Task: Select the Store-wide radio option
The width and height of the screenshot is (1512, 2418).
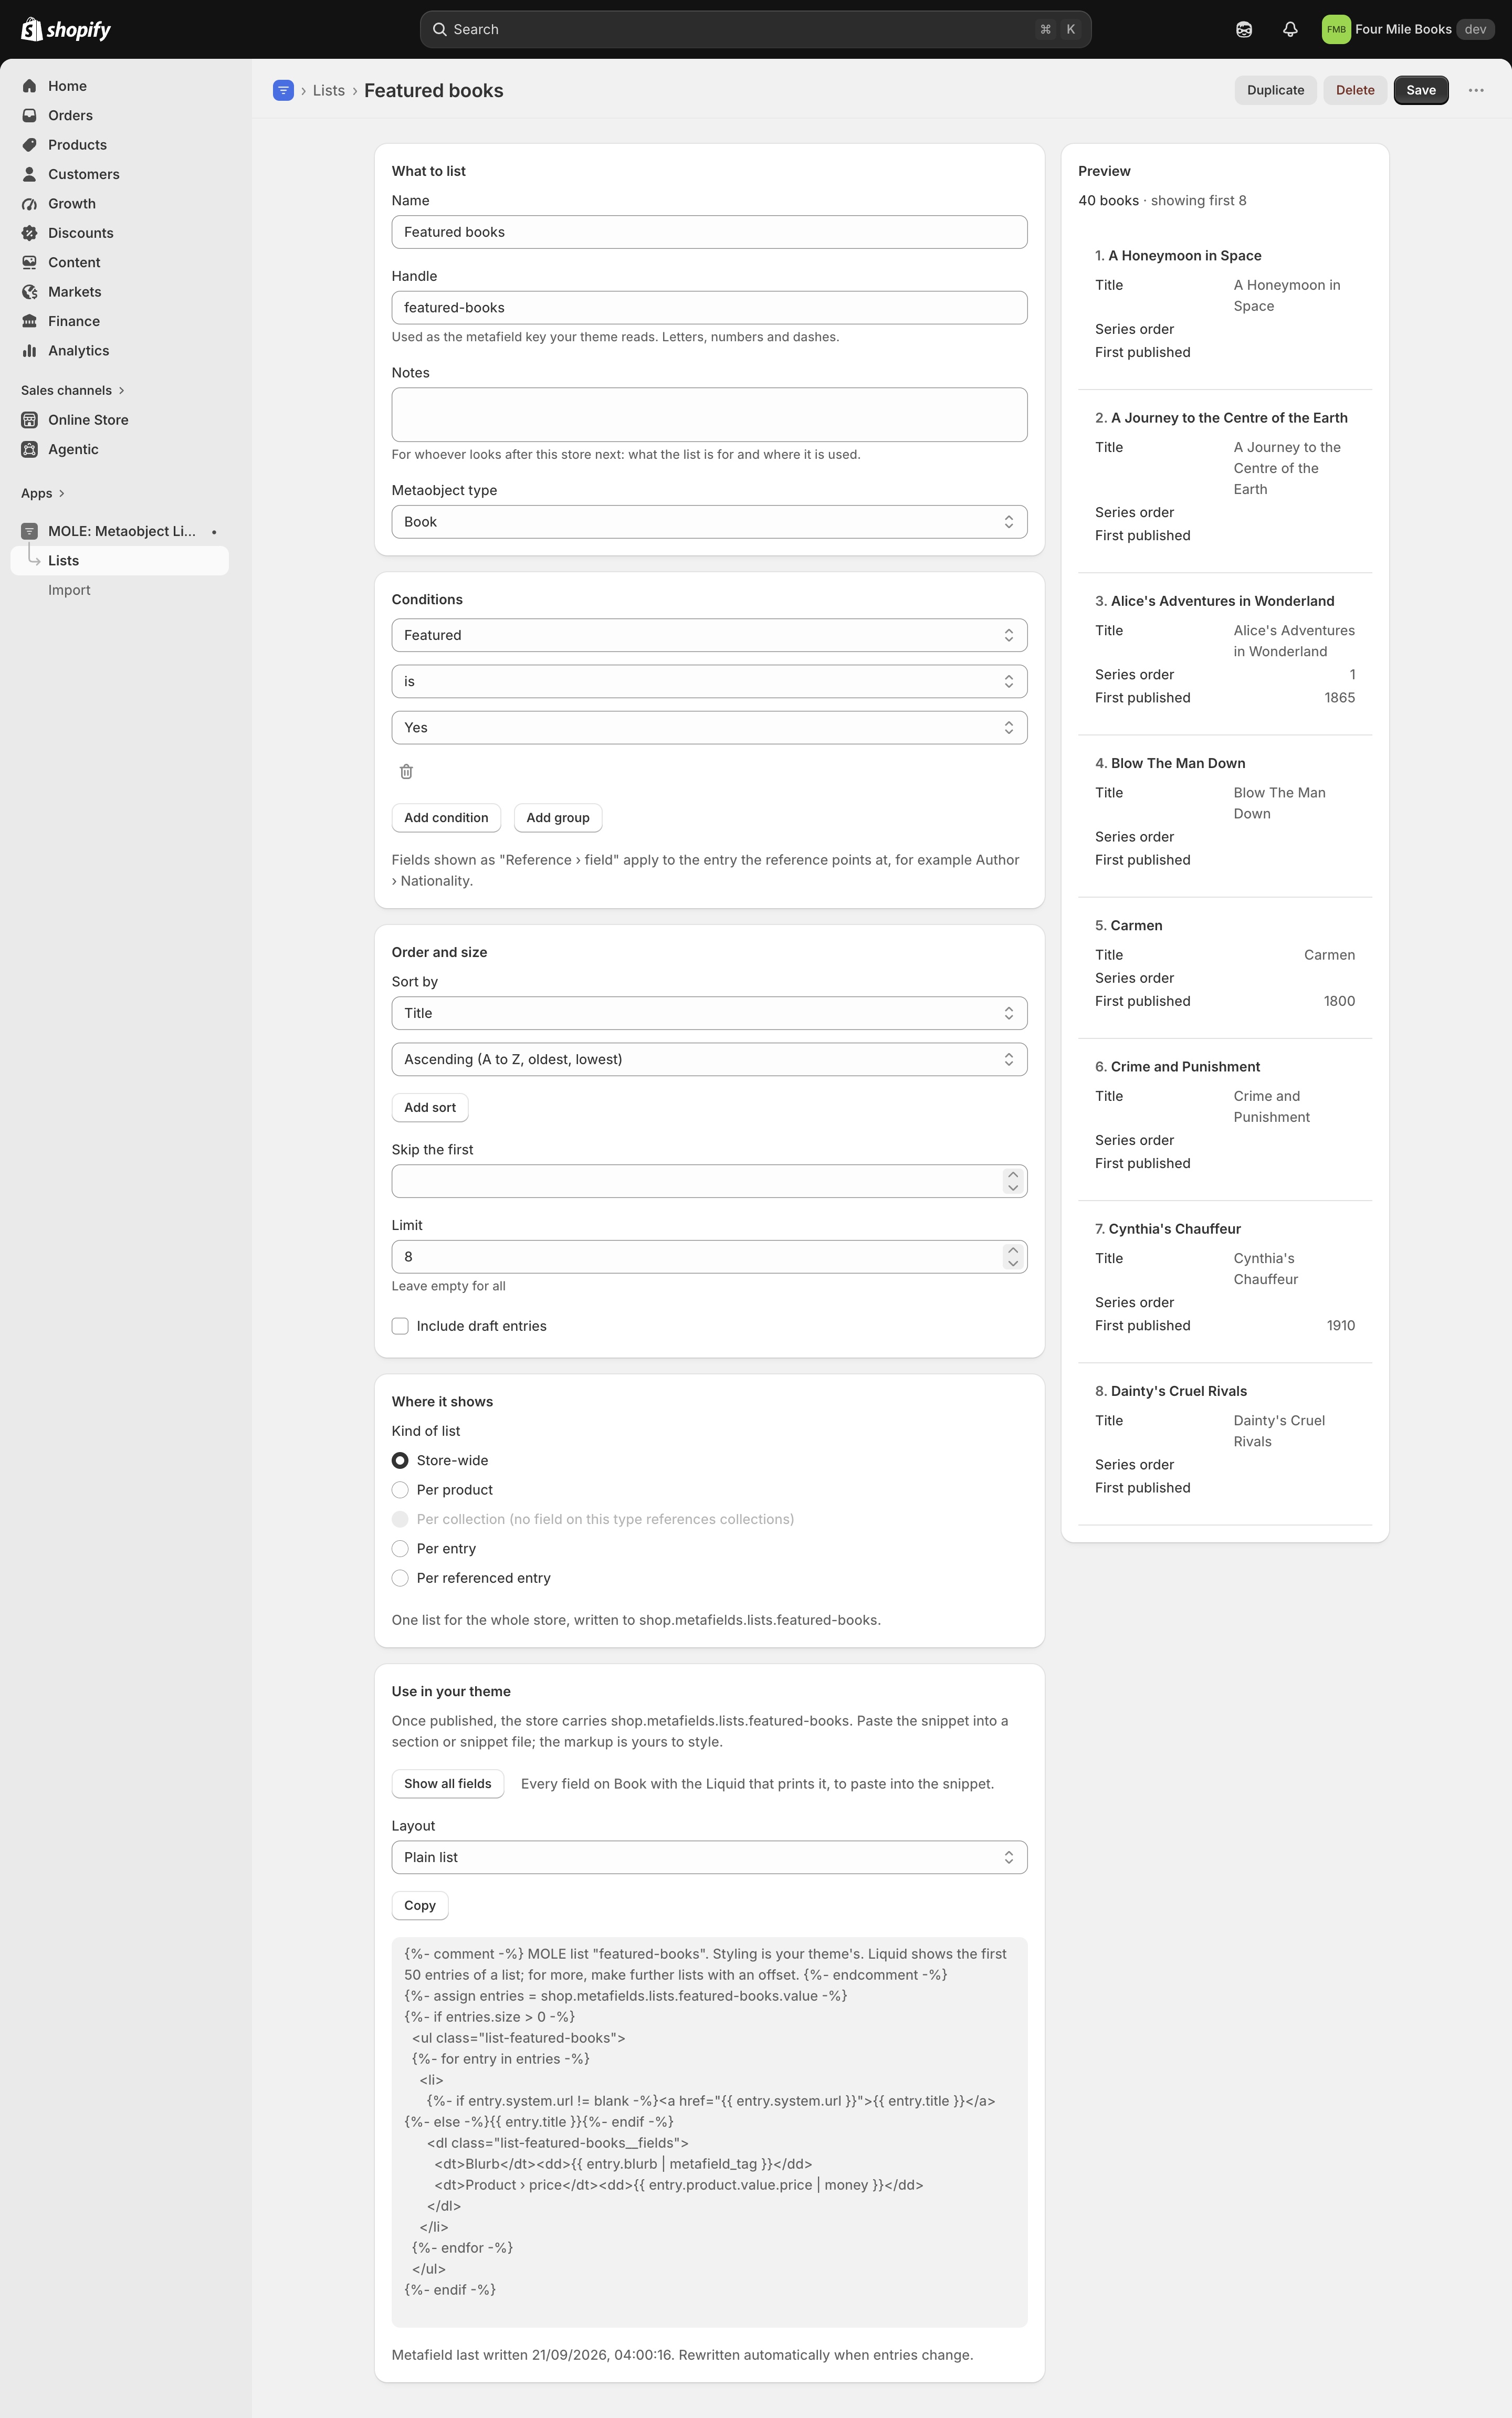Action: pyautogui.click(x=400, y=1460)
